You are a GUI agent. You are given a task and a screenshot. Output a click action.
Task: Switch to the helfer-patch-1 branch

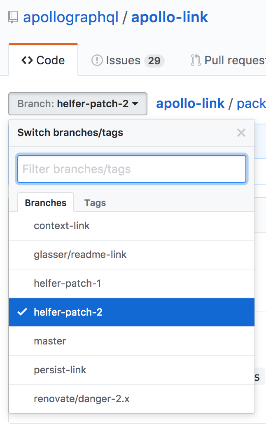[68, 283]
